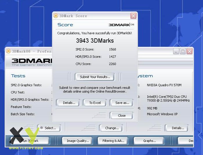Maximize the 3DMark06 main window
This screenshot has height=155, width=203.
183,51
